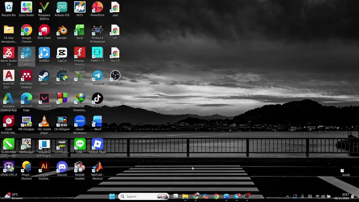This screenshot has width=359, height=202.
Task: Select the File CO shortcut
Action: point(115,55)
